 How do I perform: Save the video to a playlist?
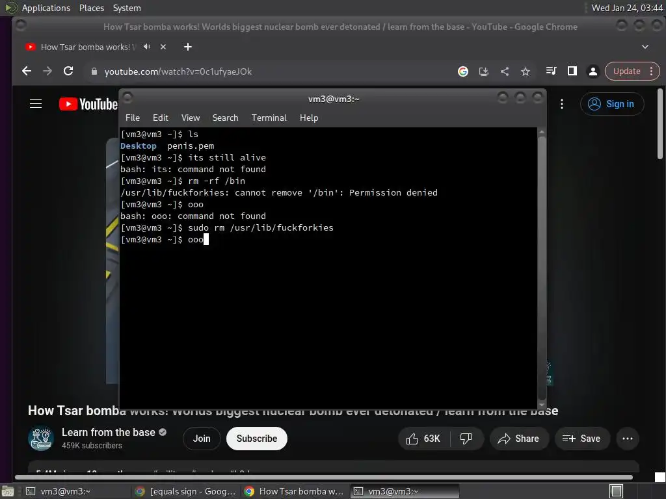pos(582,439)
